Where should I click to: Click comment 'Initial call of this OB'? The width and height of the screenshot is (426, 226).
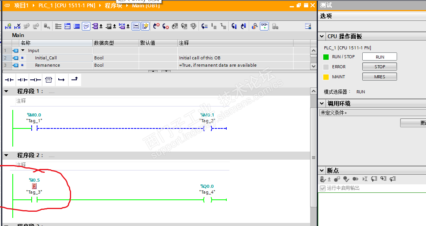(200, 58)
